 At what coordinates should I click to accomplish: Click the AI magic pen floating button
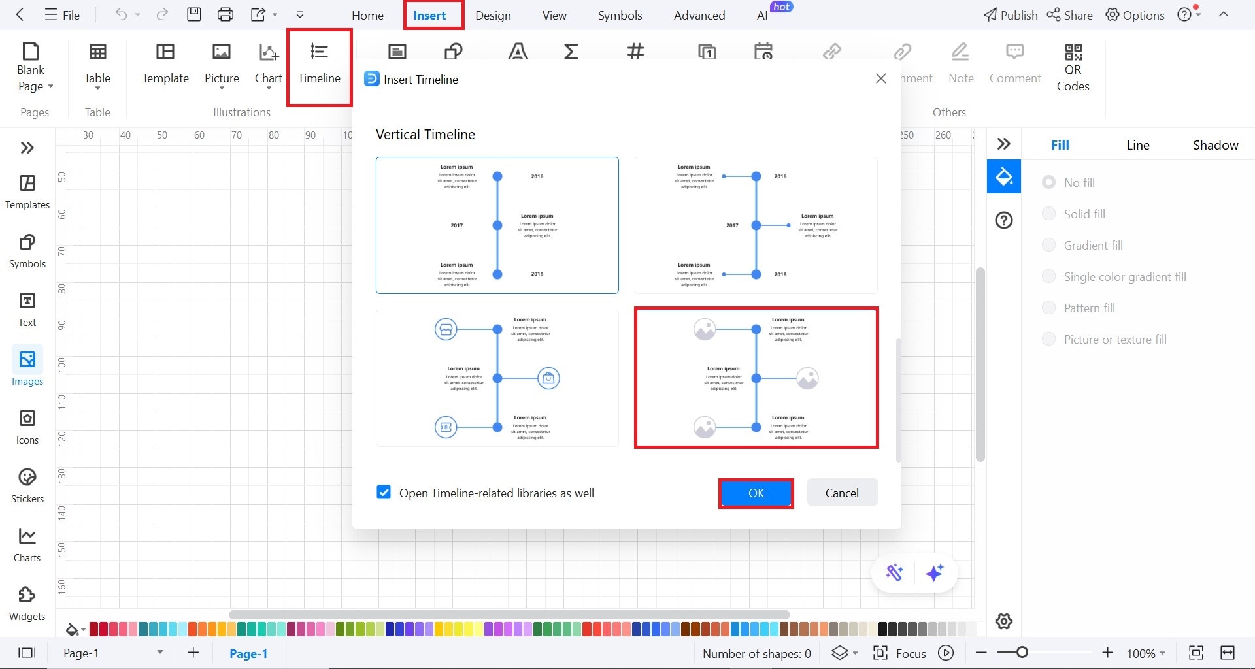[x=894, y=573]
